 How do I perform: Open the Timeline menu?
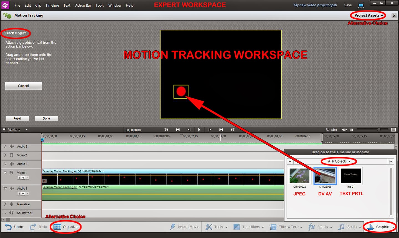tap(52, 5)
